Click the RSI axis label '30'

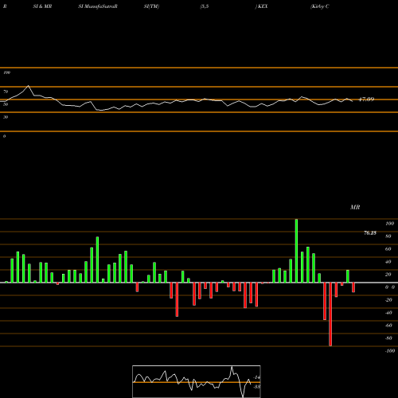click(6, 117)
